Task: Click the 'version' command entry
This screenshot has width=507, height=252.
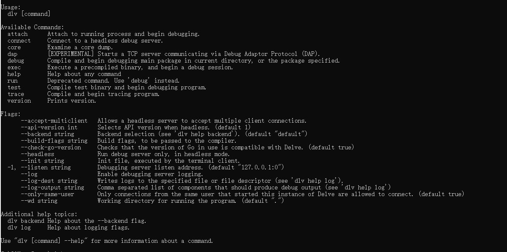Action: tap(19, 101)
